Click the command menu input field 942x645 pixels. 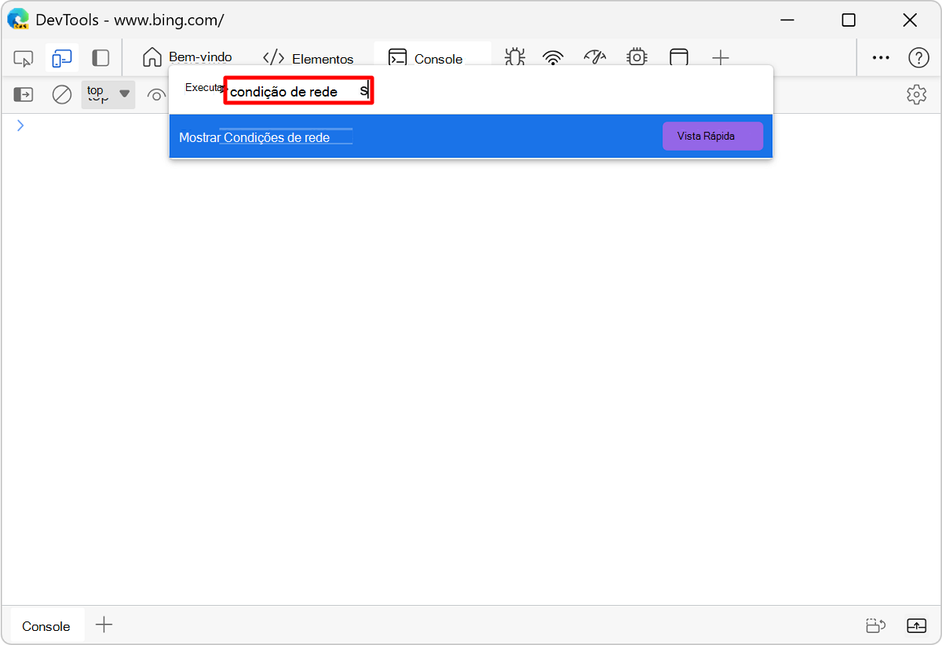(298, 91)
